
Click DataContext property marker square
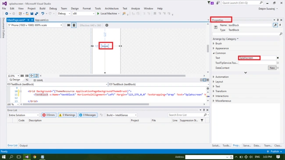click(x=278, y=68)
